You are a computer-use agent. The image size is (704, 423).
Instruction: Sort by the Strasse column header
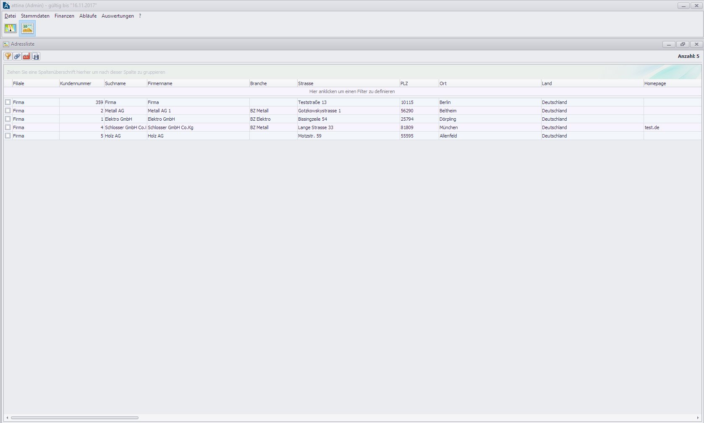348,83
